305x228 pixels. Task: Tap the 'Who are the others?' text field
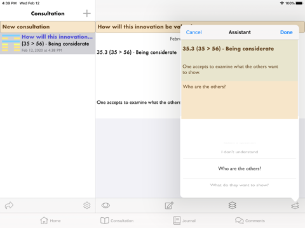coord(240,100)
